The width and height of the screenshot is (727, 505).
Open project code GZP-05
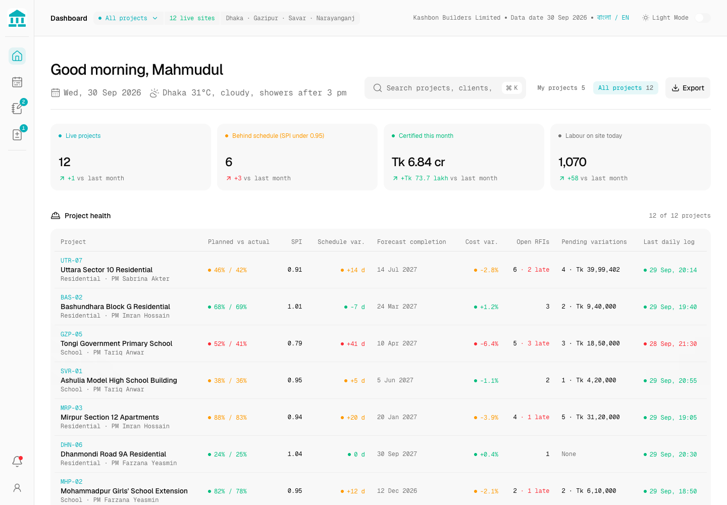(x=71, y=334)
